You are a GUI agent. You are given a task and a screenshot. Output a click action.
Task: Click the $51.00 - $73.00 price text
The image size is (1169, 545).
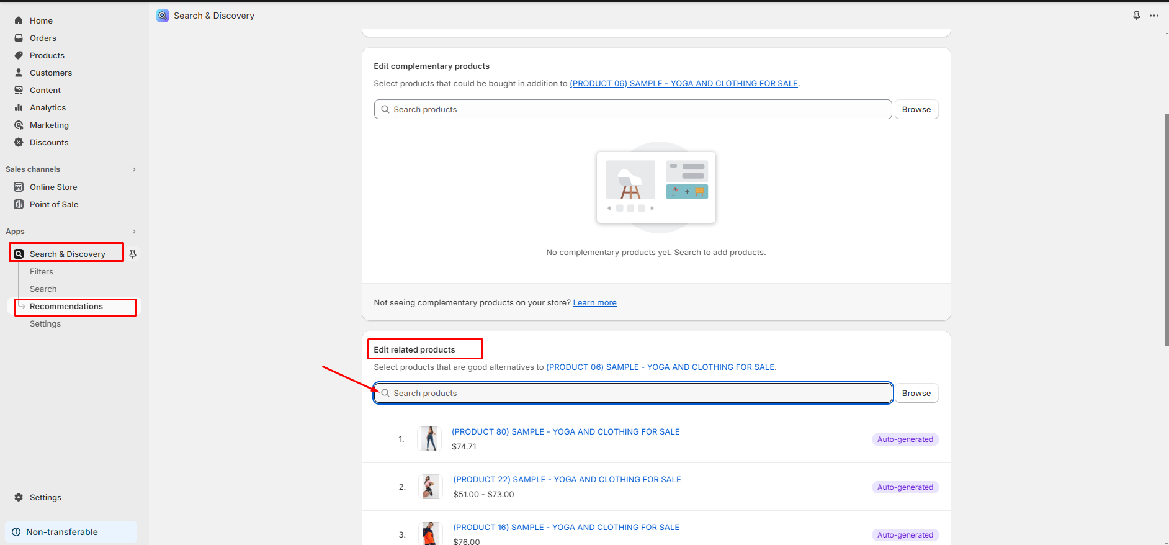click(483, 494)
